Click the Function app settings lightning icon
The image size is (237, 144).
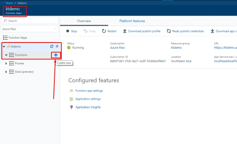[71, 91]
